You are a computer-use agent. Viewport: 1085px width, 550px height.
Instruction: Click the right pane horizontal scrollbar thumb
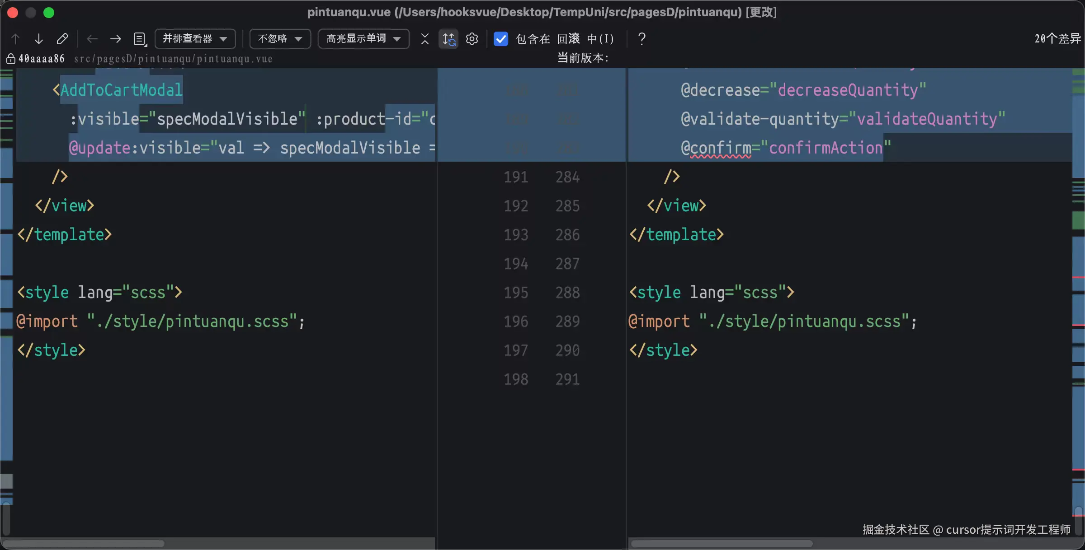pos(722,544)
